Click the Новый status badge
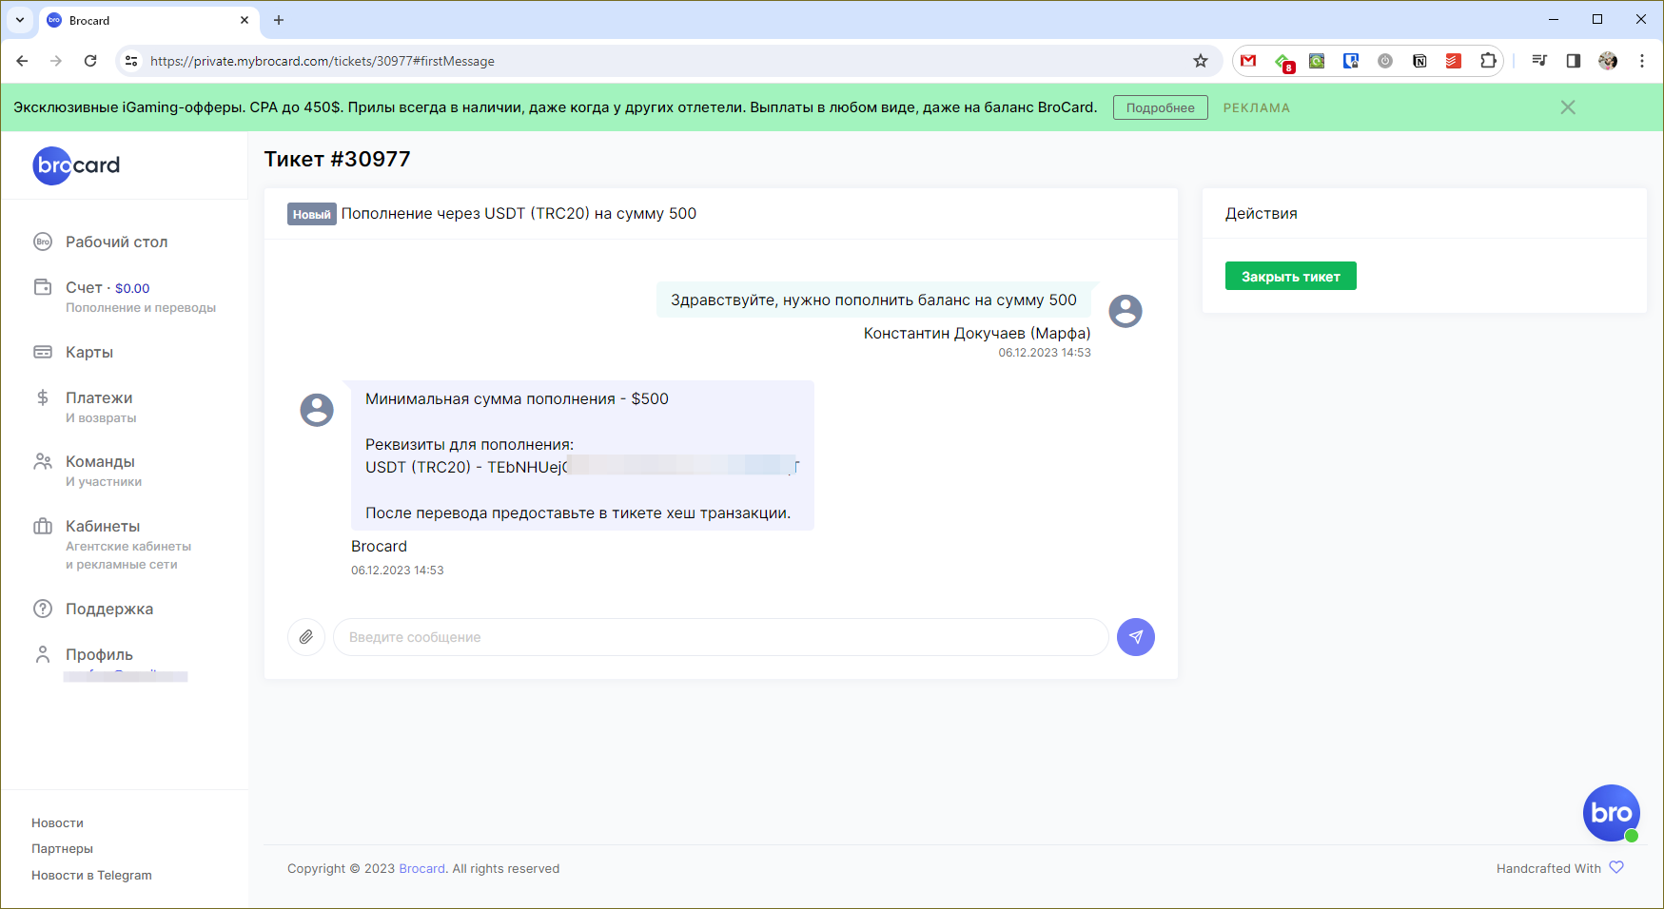Screen dimensions: 1664x909 point(312,214)
